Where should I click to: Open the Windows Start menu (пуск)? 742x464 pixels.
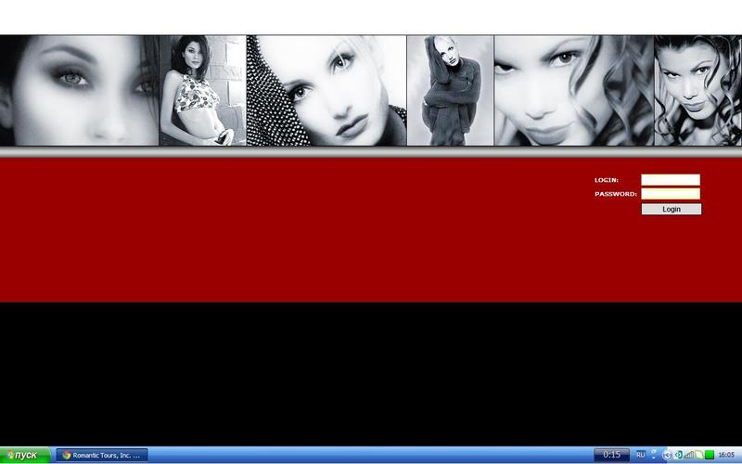[24, 455]
